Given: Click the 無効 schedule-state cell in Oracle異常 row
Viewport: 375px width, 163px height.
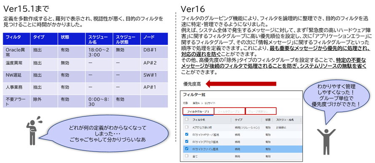Looking at the screenshot, I should [126, 53].
